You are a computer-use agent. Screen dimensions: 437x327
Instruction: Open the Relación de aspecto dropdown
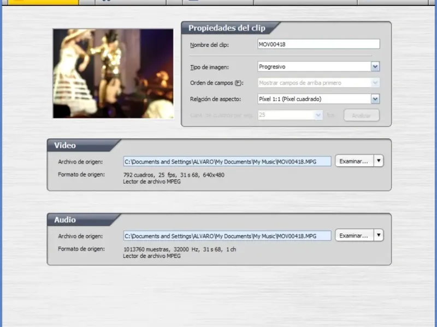coord(375,99)
